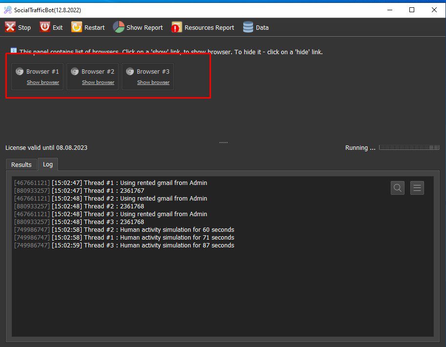The width and height of the screenshot is (446, 347).
Task: Maximize the SocialTrafficBot window
Action: pos(412,10)
